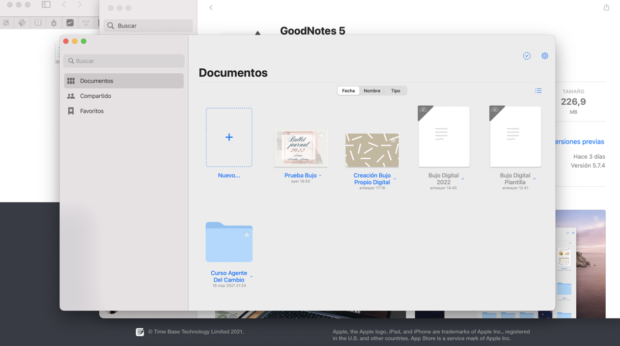Open WhatsApp favicon tab in Safari

tap(6, 23)
